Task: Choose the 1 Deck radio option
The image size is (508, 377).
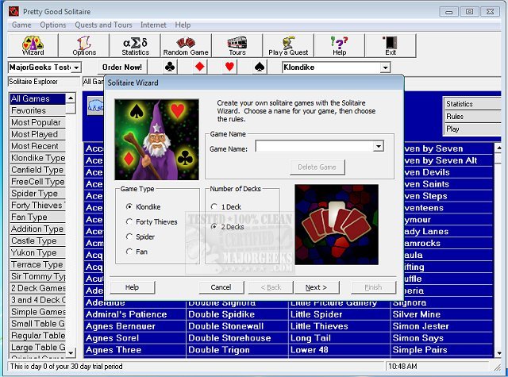Action: tap(214, 206)
